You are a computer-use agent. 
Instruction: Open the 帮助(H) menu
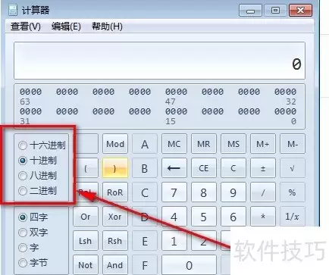[107, 27]
